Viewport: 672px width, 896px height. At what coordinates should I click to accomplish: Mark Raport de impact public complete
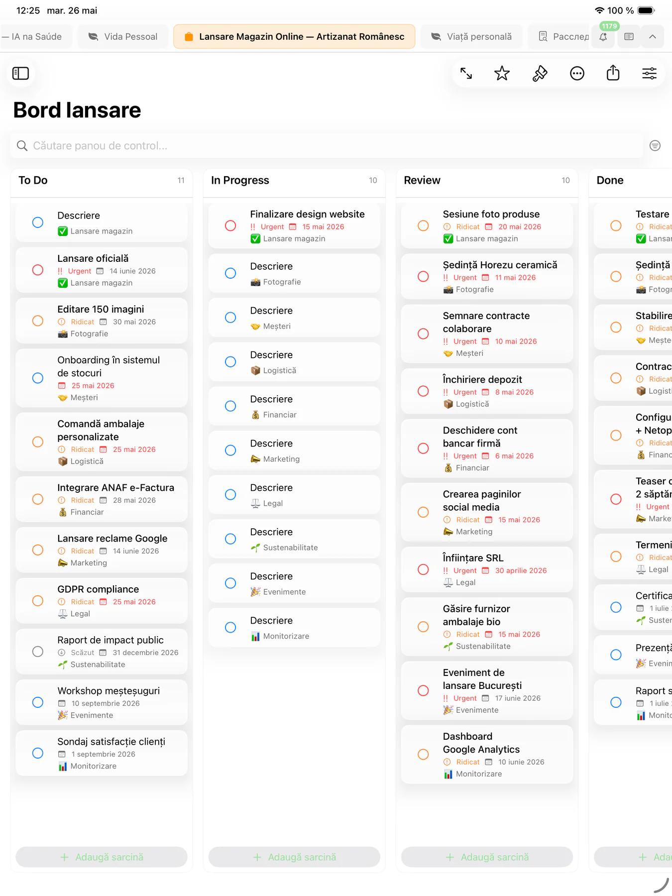38,651
